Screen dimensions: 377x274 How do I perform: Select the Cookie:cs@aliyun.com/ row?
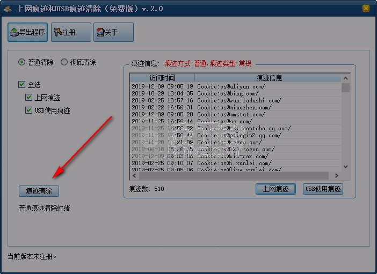coord(235,86)
